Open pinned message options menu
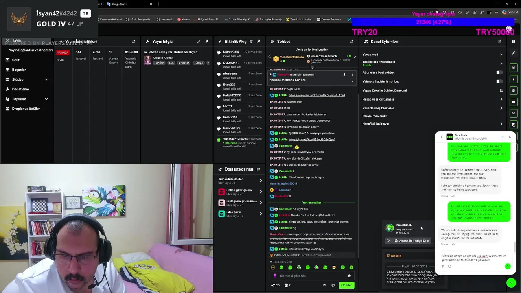 pyautogui.click(x=352, y=75)
